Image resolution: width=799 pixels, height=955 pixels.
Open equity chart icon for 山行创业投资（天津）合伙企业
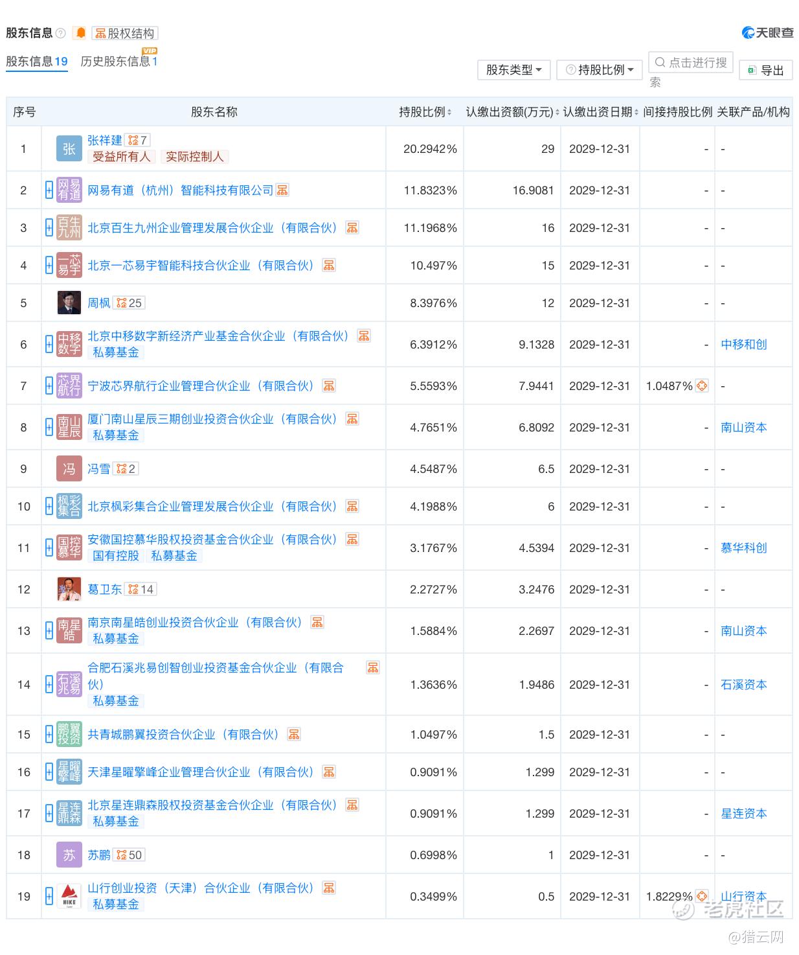[x=329, y=888]
